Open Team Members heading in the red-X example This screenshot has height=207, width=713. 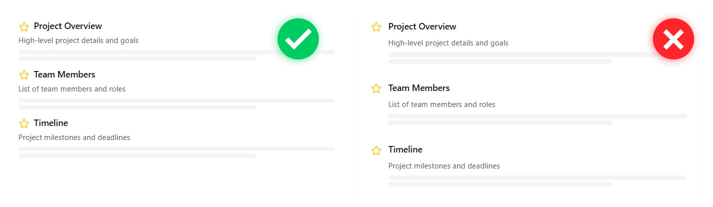tap(419, 88)
